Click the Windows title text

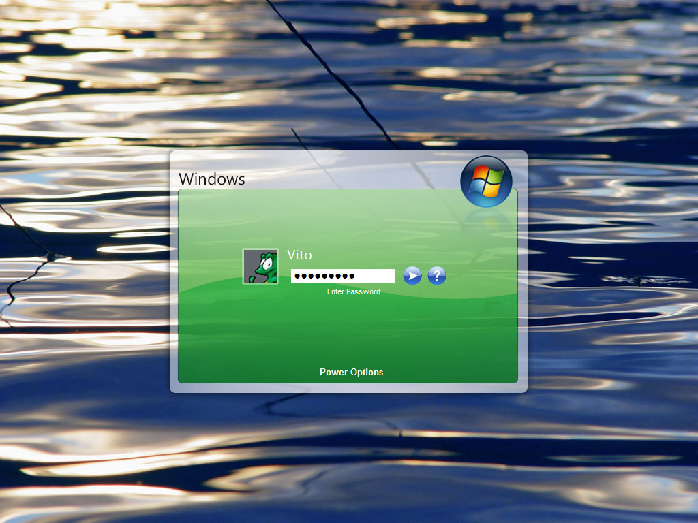point(212,179)
